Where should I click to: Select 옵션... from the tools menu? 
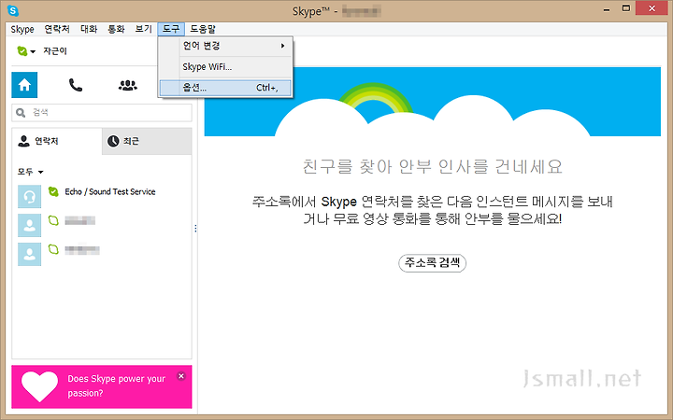pos(226,88)
